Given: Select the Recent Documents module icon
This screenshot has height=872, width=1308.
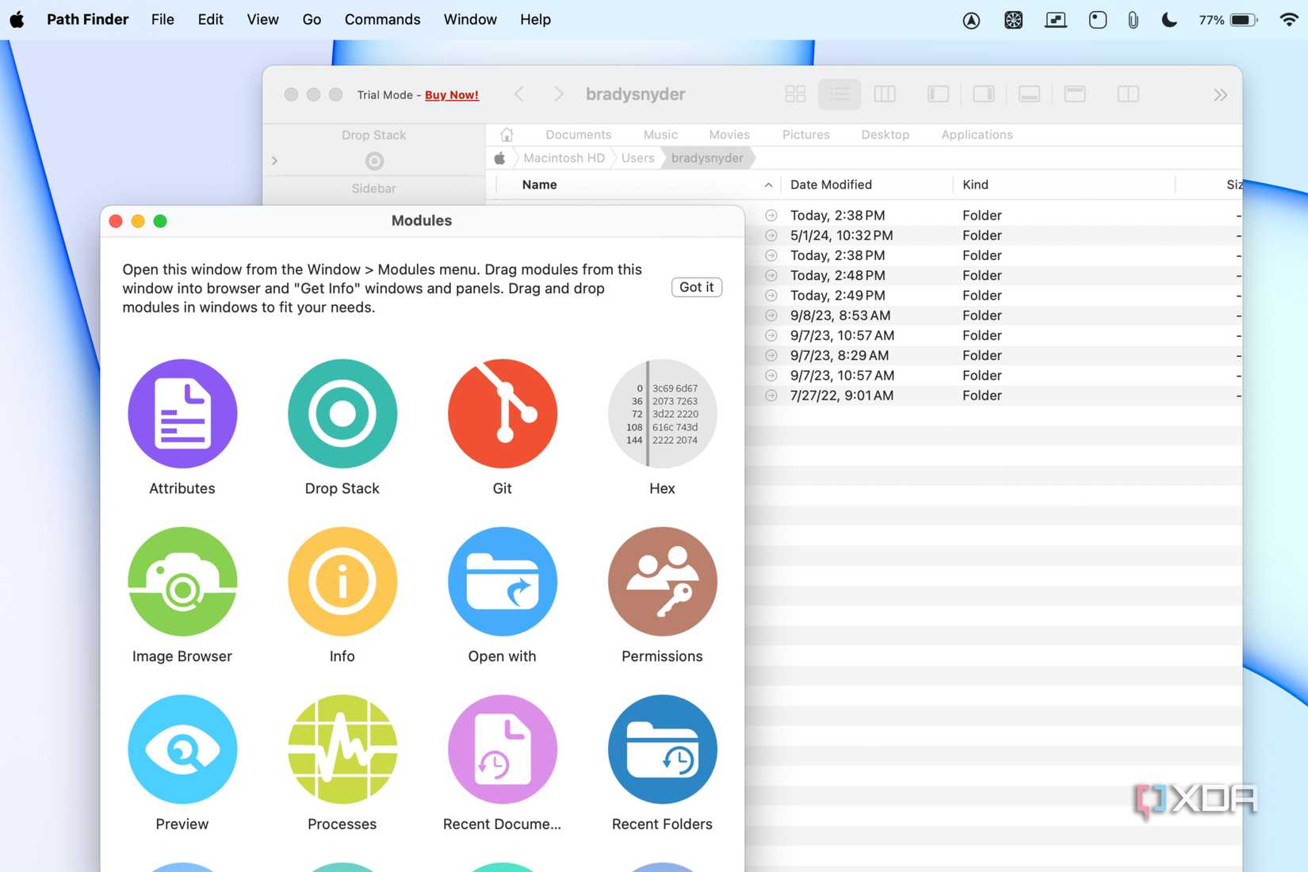Looking at the screenshot, I should coord(503,750).
